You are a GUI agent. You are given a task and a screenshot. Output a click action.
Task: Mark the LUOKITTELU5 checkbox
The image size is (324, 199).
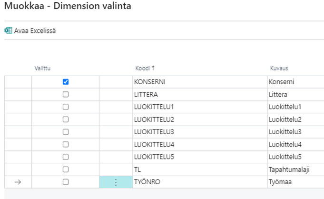pos(66,157)
